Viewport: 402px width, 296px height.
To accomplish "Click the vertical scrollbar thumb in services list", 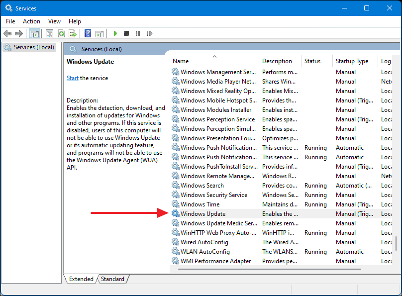I will [x=396, y=243].
